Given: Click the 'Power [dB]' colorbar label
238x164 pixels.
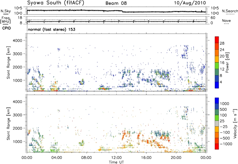Looking at the screenshot, I should point(227,62).
